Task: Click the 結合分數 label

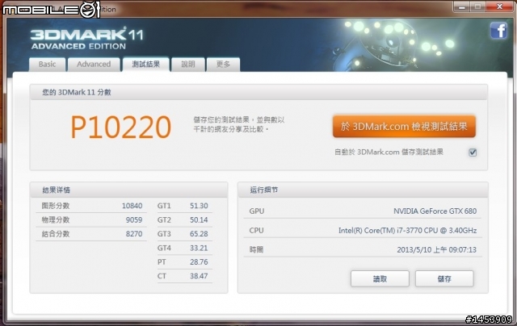Action: click(56, 234)
